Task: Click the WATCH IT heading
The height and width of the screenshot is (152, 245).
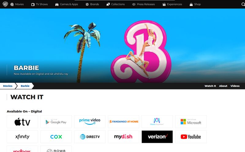Action: point(27,97)
